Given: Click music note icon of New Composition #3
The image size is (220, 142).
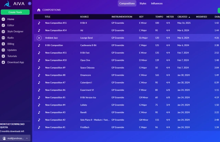Looking at the screenshot, I should coord(39,112).
